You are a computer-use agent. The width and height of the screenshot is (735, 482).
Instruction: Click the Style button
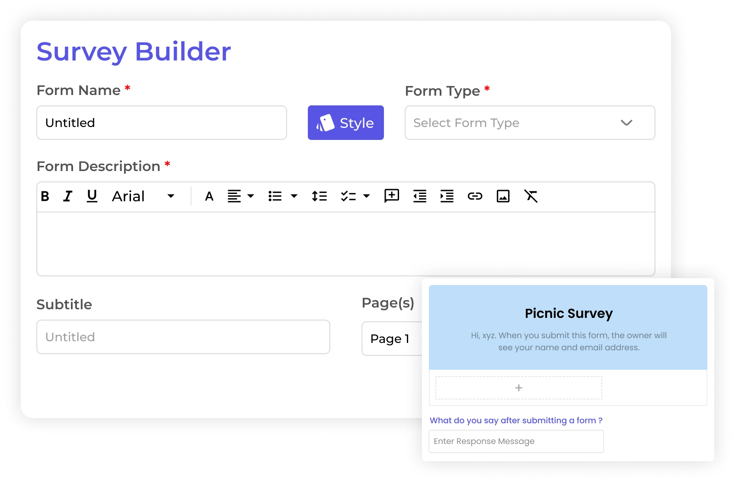(345, 123)
